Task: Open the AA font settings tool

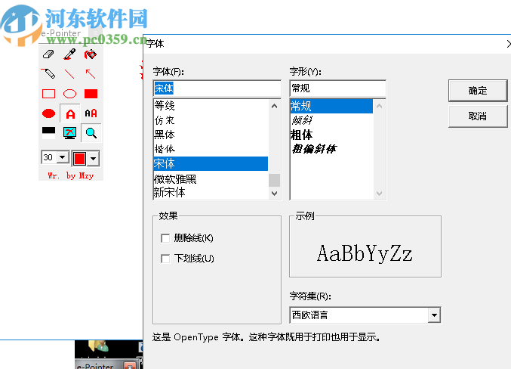Action: click(91, 113)
